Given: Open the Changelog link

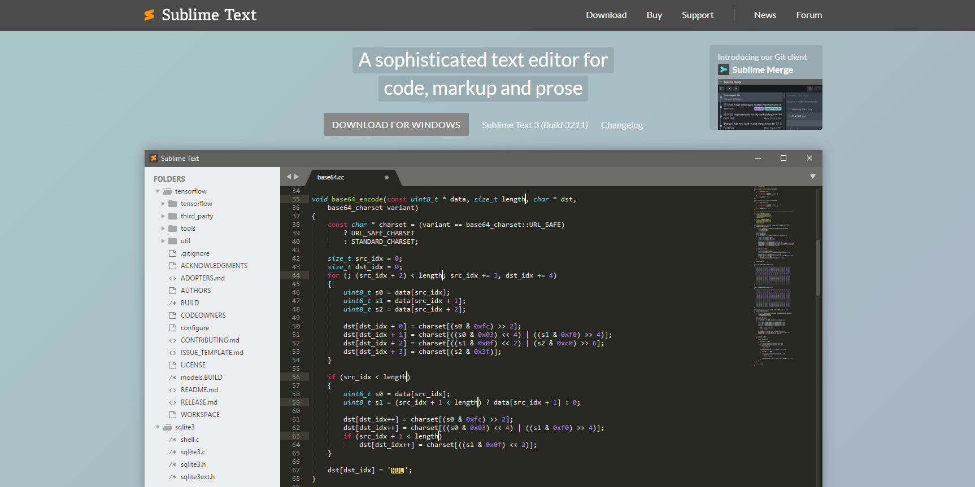Looking at the screenshot, I should pyautogui.click(x=621, y=125).
